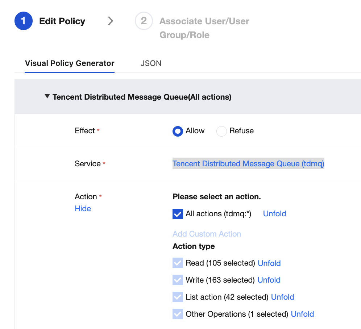Unfold the Write action type
The width and height of the screenshot is (361, 329).
(x=269, y=280)
